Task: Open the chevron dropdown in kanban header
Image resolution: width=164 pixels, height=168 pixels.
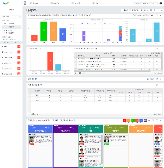Action: pyautogui.click(x=149, y=121)
